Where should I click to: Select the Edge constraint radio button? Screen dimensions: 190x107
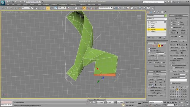point(178,22)
